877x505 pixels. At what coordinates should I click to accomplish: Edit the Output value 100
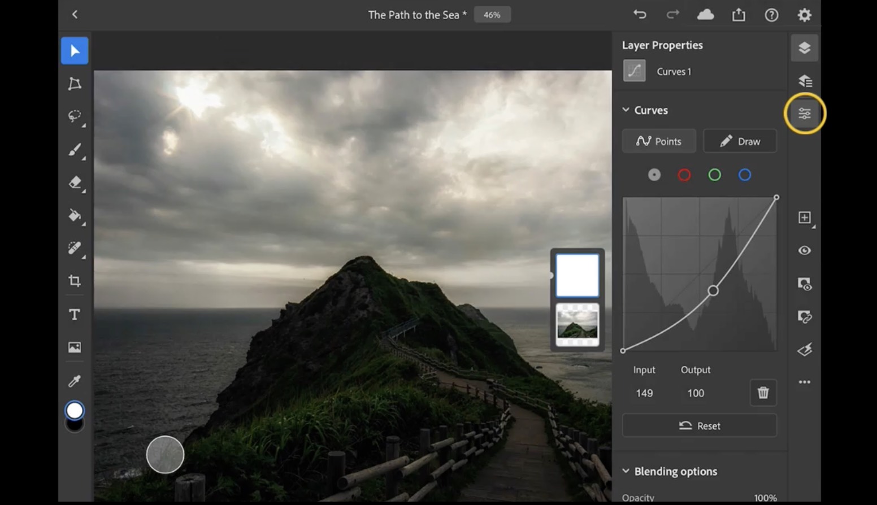tap(696, 393)
